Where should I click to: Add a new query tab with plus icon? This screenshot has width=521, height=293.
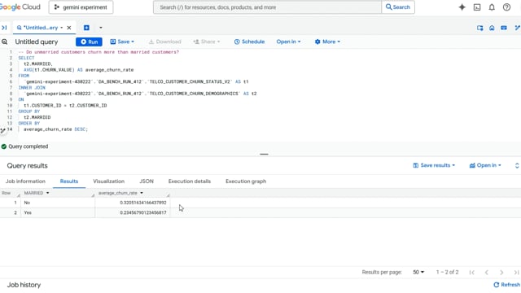(x=86, y=28)
